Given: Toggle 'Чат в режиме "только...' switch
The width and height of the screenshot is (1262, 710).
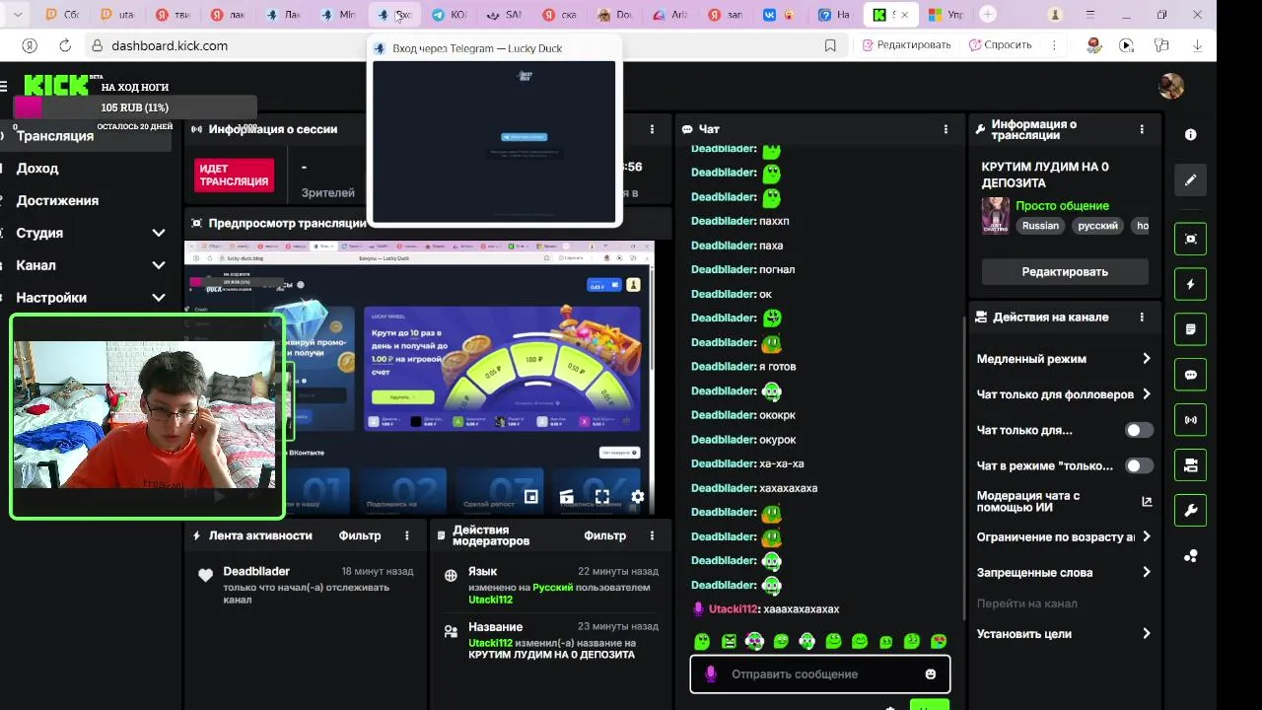Looking at the screenshot, I should tap(1139, 465).
